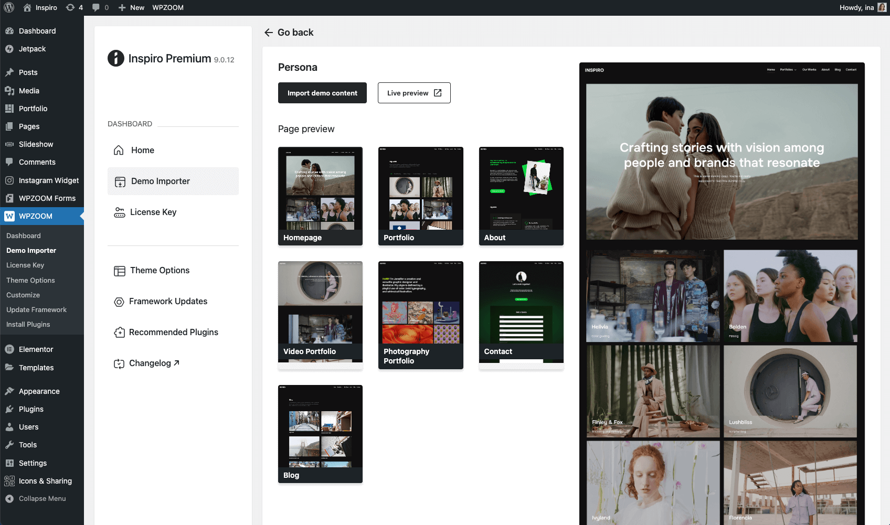
Task: Select the Homepage page preview thumbnail
Action: pyautogui.click(x=320, y=196)
